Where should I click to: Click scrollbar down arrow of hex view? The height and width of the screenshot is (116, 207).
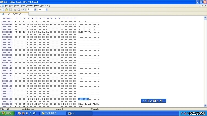(x=205, y=106)
